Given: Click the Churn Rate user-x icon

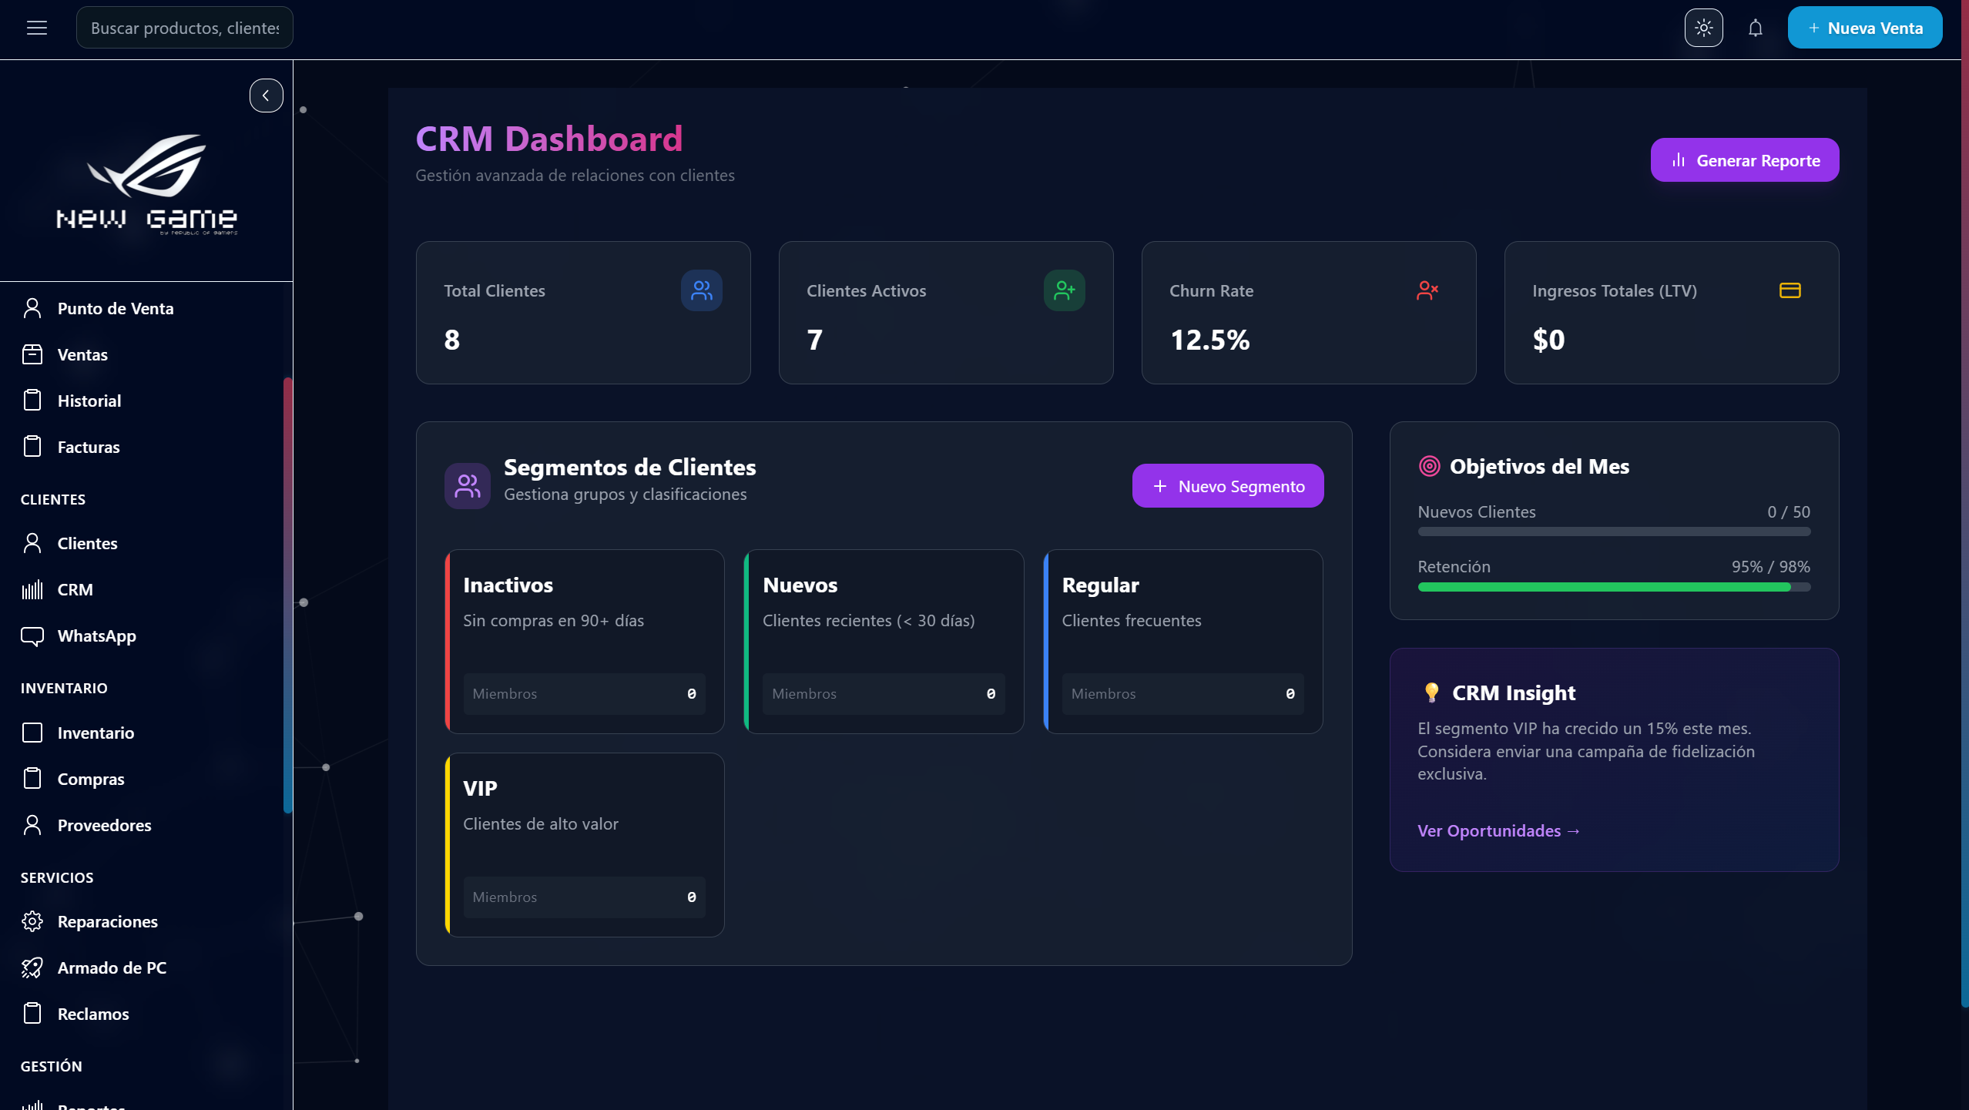Looking at the screenshot, I should click(1427, 290).
